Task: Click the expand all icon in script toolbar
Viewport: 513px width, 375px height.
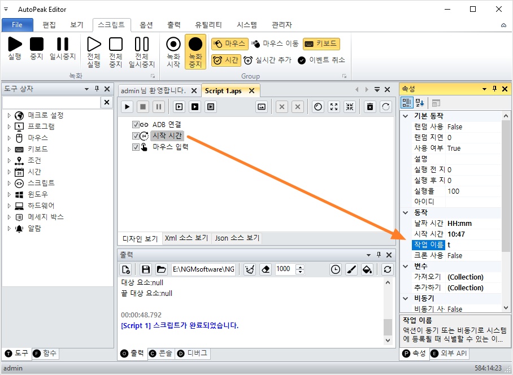Action: 334,107
